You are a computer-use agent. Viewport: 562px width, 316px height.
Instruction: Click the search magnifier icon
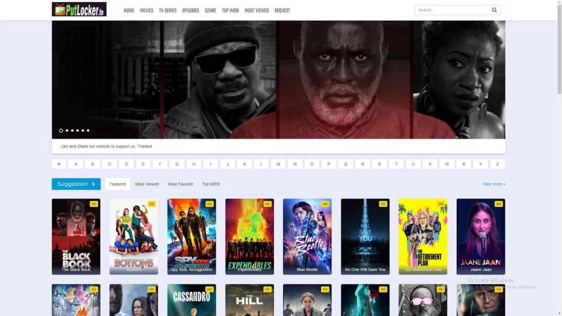click(494, 10)
